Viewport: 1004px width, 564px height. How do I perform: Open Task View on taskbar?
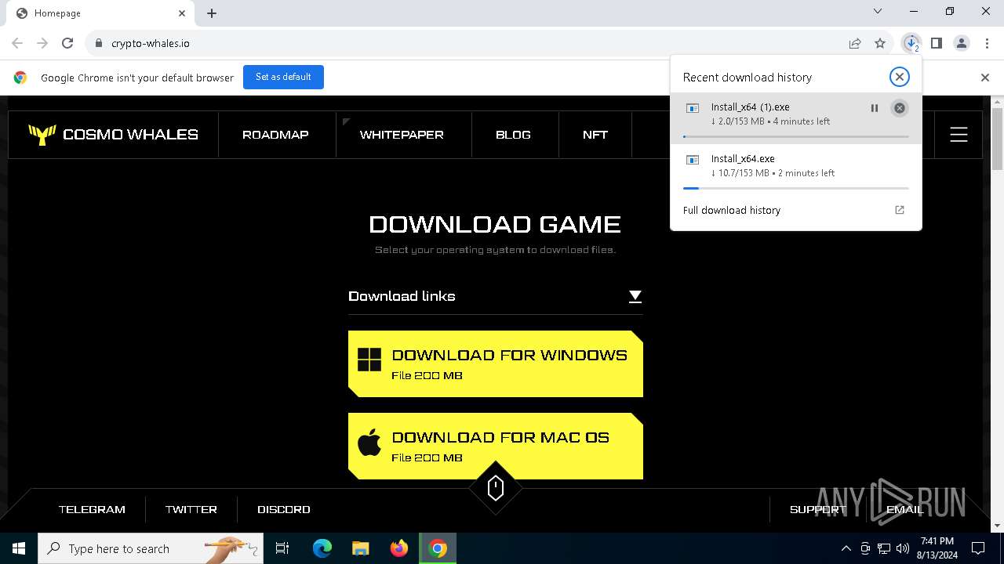click(x=282, y=548)
